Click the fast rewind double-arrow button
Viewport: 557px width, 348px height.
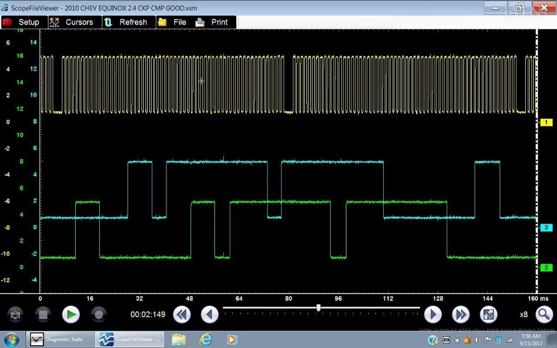[182, 315]
